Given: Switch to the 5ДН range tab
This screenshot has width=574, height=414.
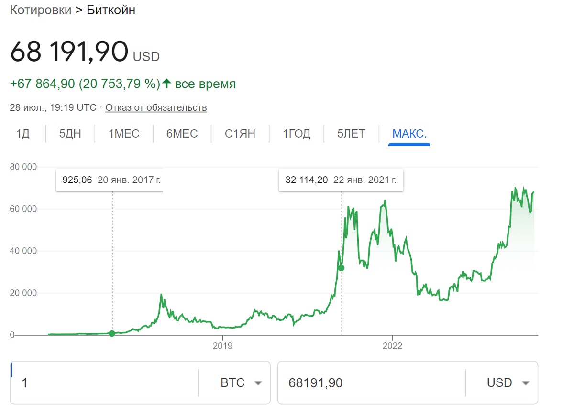Looking at the screenshot, I should (70, 134).
